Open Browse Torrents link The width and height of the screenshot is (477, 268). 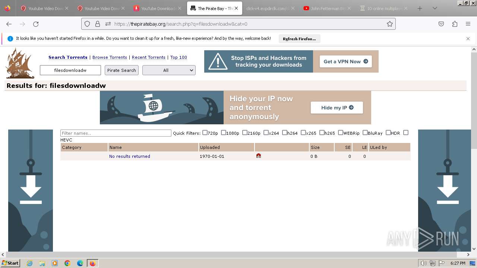point(110,57)
